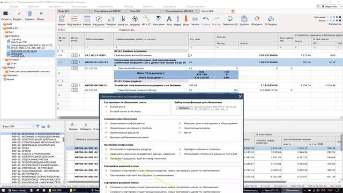The image size is (343, 193).
Task: Click the Редакт. pencil icon
Action: point(19,14)
